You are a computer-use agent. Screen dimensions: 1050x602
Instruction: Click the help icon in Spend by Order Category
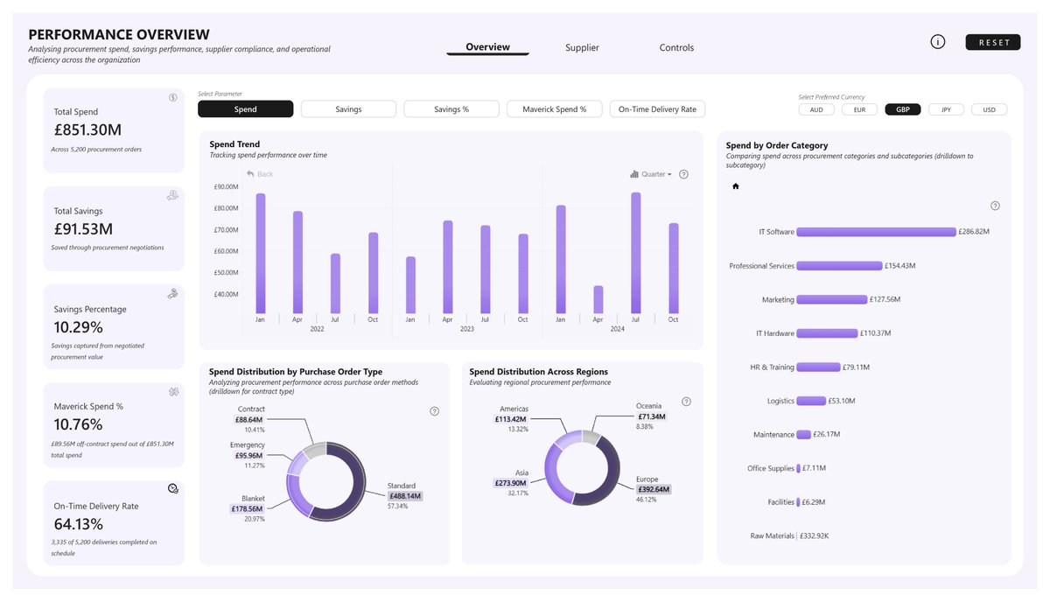(x=995, y=206)
